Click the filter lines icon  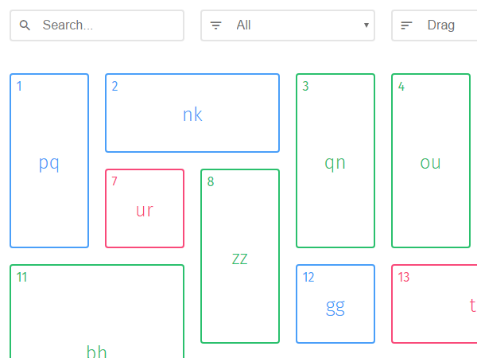coord(215,25)
